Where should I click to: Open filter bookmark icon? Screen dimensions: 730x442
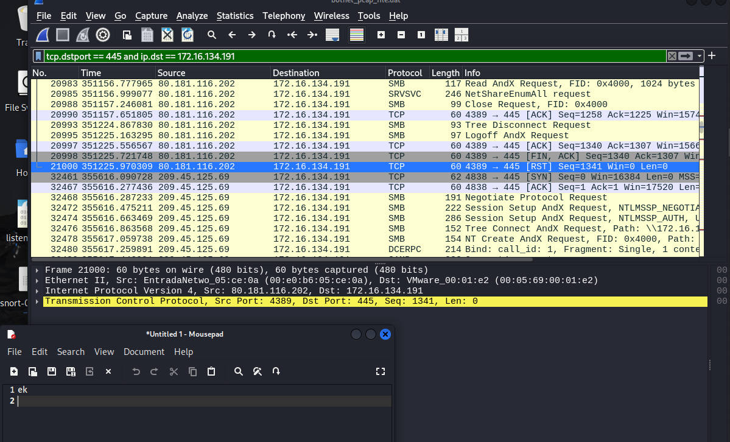pyautogui.click(x=38, y=57)
